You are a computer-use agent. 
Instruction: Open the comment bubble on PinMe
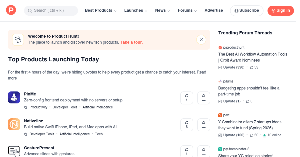[x=186, y=98]
